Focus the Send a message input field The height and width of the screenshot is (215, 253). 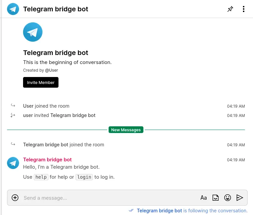point(107,198)
